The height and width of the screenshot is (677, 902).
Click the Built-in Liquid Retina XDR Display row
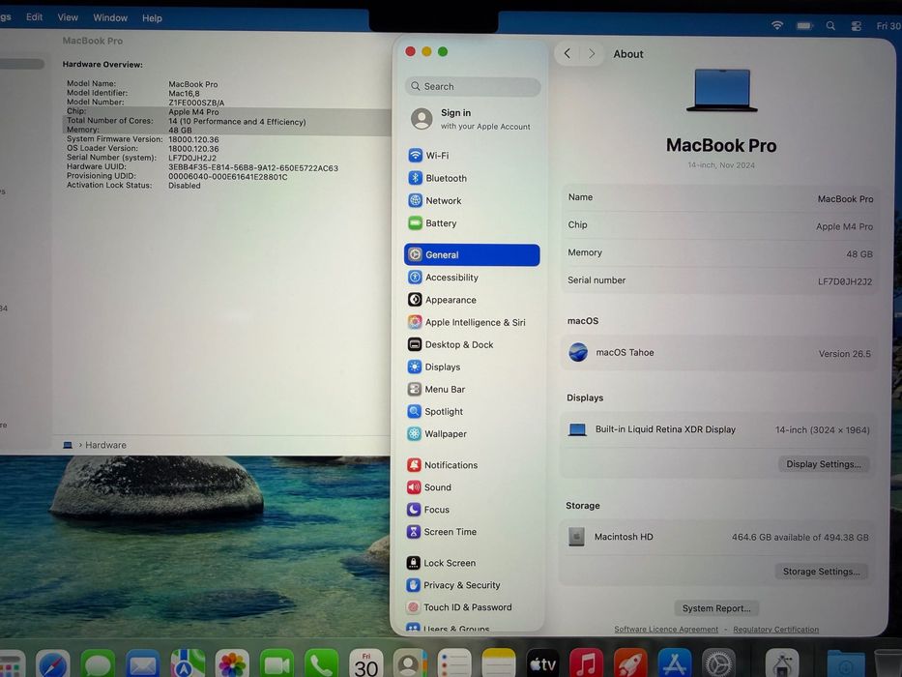tap(718, 429)
